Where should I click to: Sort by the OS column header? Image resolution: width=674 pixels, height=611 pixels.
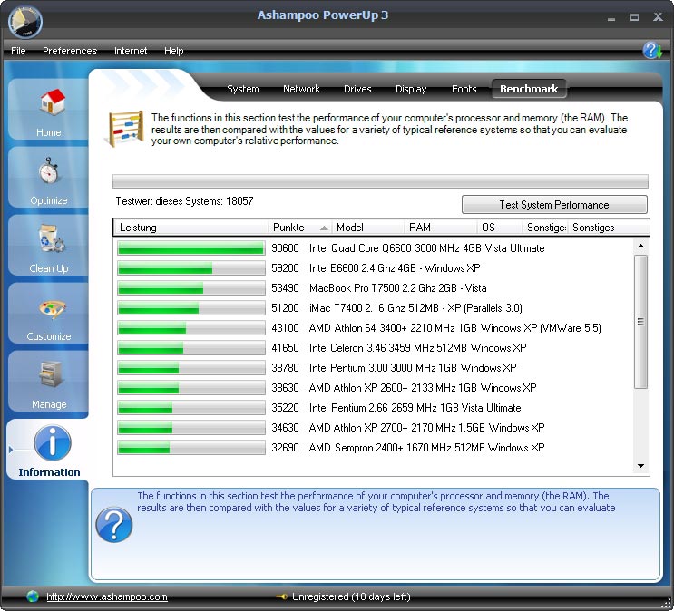[500, 228]
